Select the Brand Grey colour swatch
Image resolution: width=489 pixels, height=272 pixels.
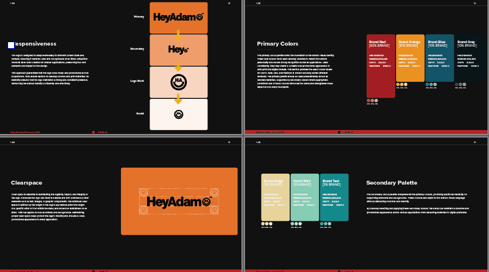pos(470,58)
